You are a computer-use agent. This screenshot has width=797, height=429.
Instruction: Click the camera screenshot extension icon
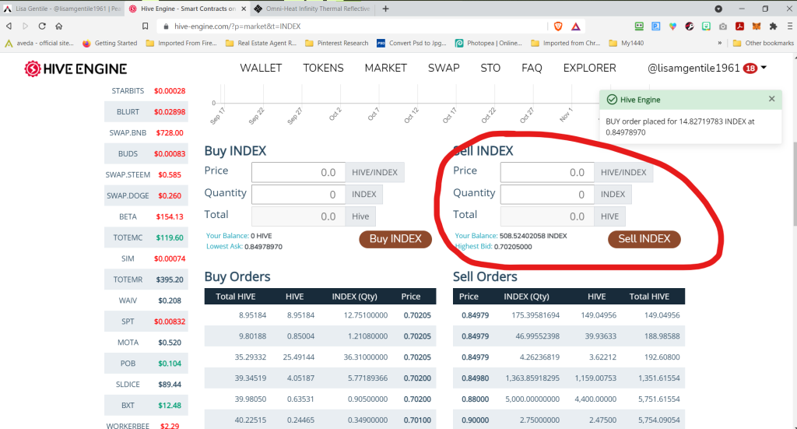(723, 26)
